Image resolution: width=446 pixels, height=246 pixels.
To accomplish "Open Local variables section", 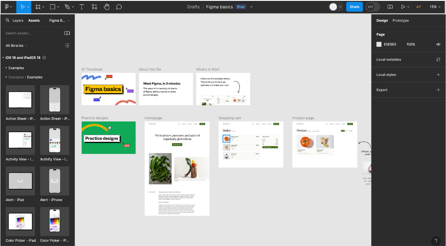I will point(389,59).
